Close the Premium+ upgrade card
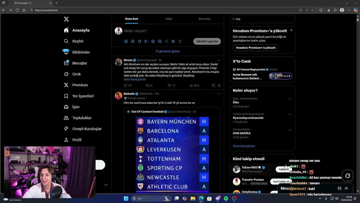This screenshot has height=203, width=360. coord(291,30)
